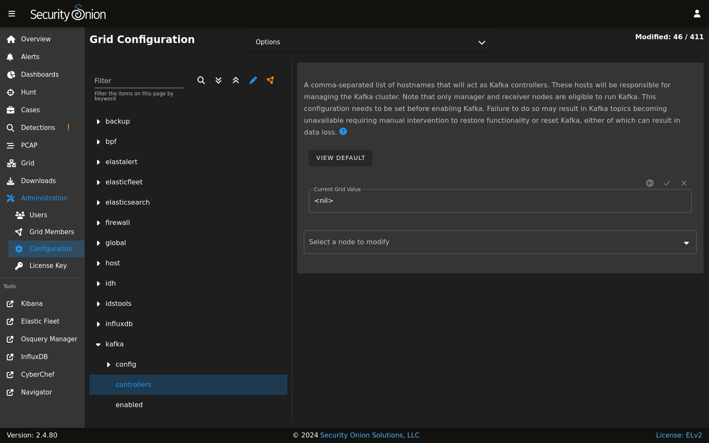Launch CyberChef external tool

click(42, 375)
